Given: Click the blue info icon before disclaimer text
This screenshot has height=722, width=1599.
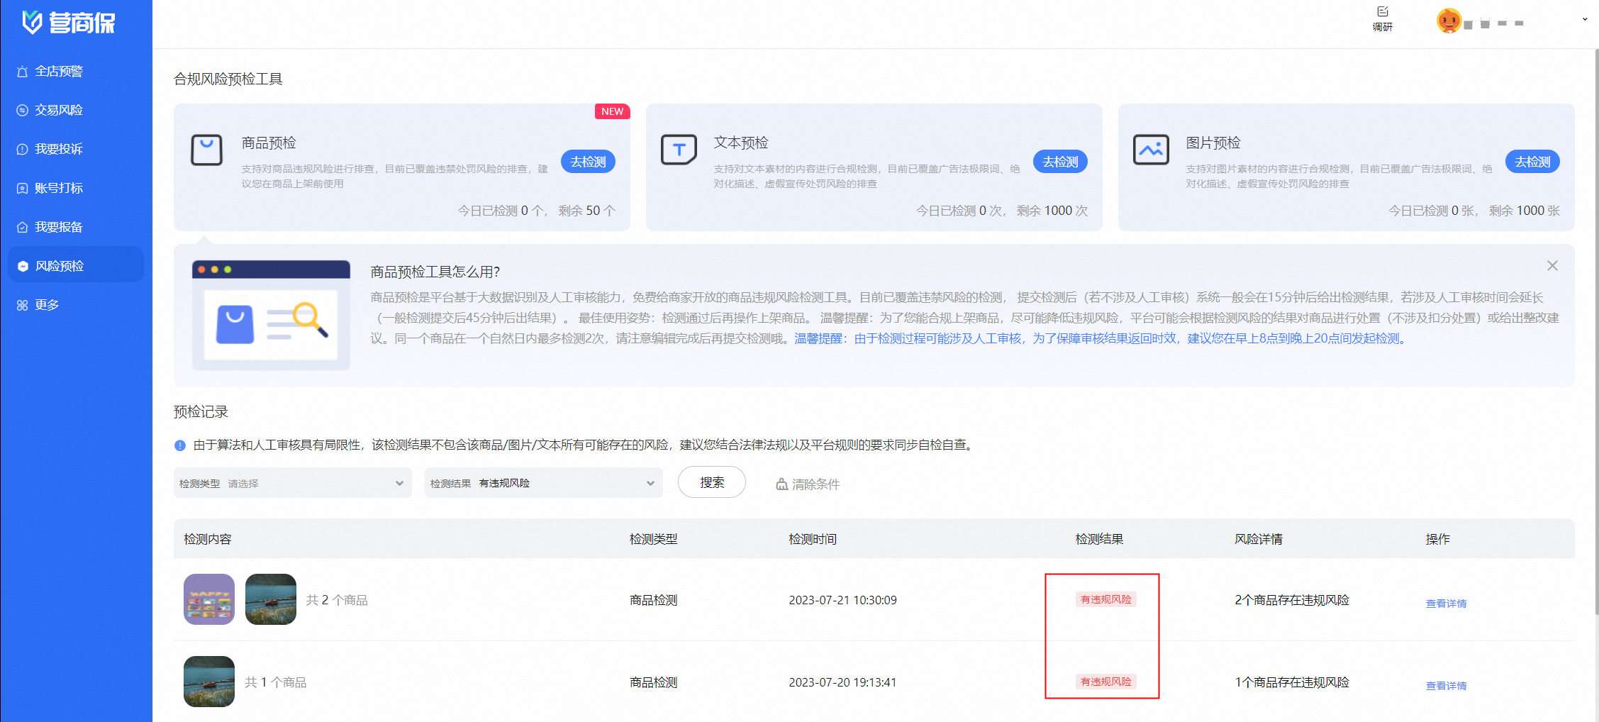Looking at the screenshot, I should click(x=180, y=445).
